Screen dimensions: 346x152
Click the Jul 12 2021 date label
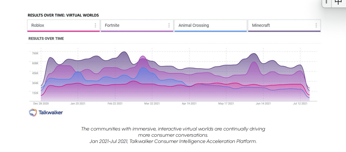[300, 103]
